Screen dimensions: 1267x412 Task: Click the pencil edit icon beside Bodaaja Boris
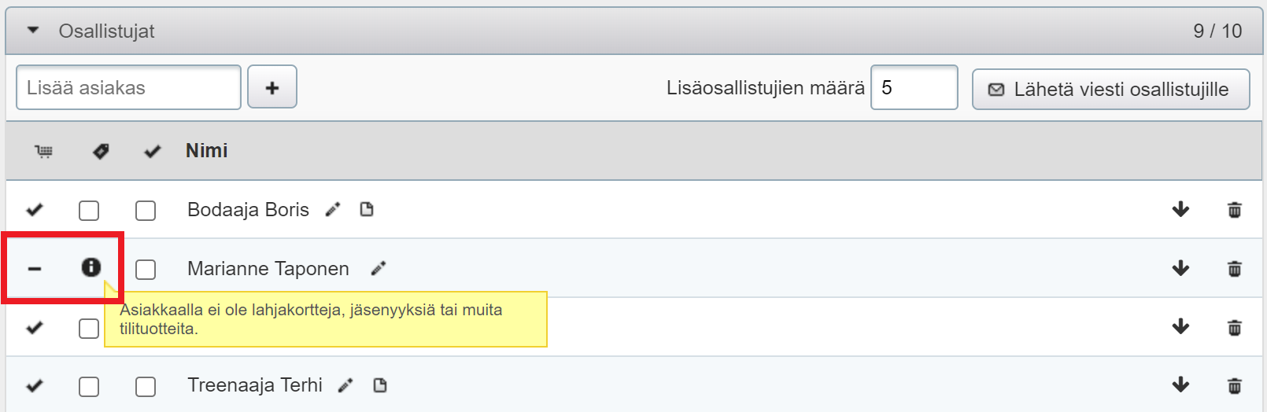coord(333,210)
